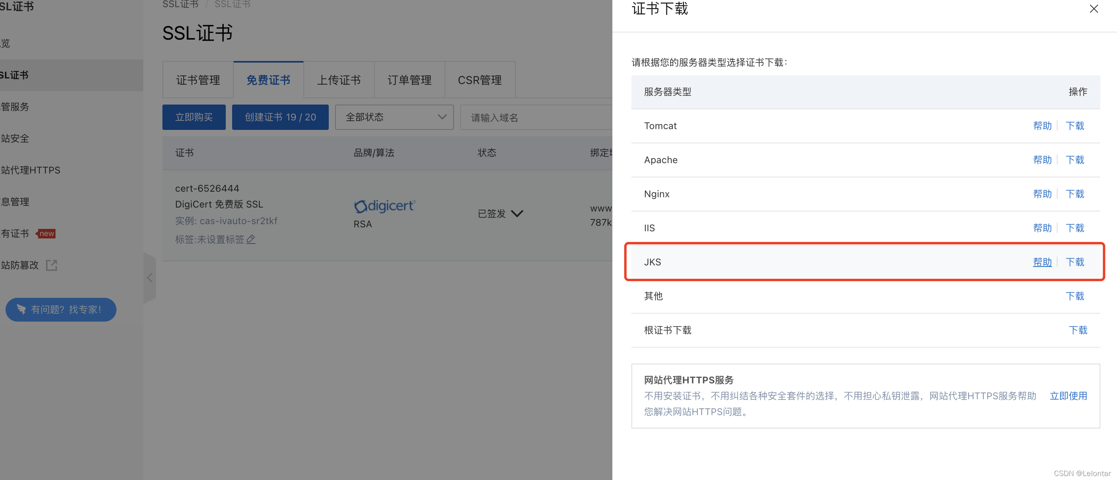Download the JKS certificate
Screen dimensions: 1117x480
pos(1075,262)
